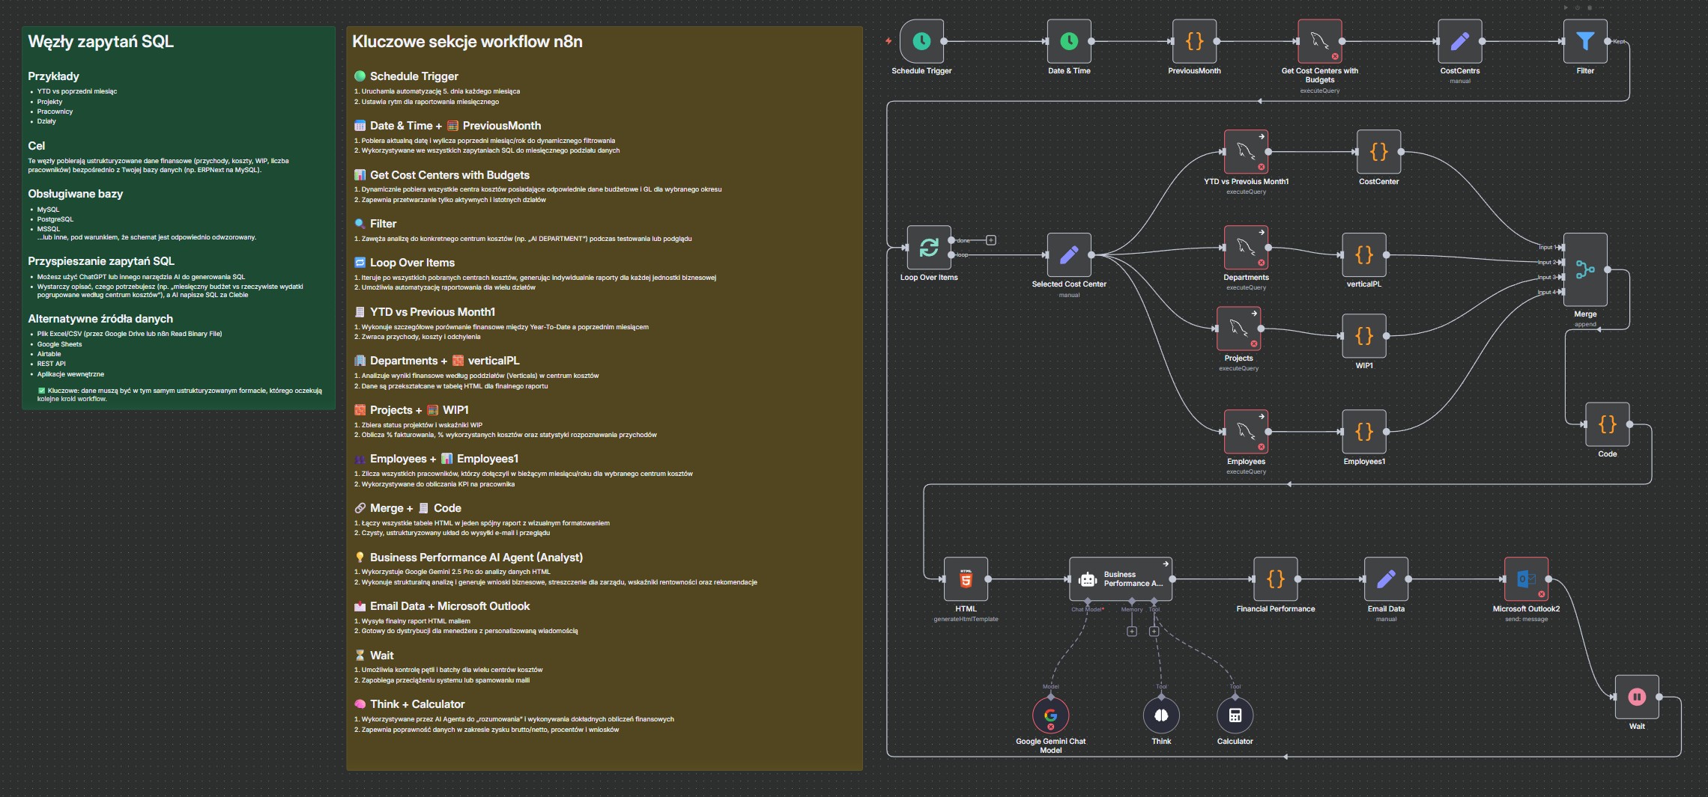
Task: Select the Employees query node
Action: (x=1246, y=432)
